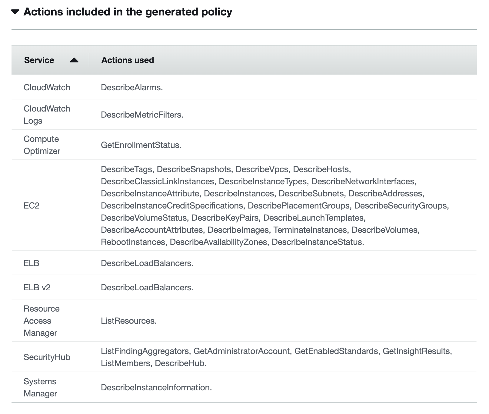Select the ELB service cell
The image size is (489, 414).
[32, 263]
